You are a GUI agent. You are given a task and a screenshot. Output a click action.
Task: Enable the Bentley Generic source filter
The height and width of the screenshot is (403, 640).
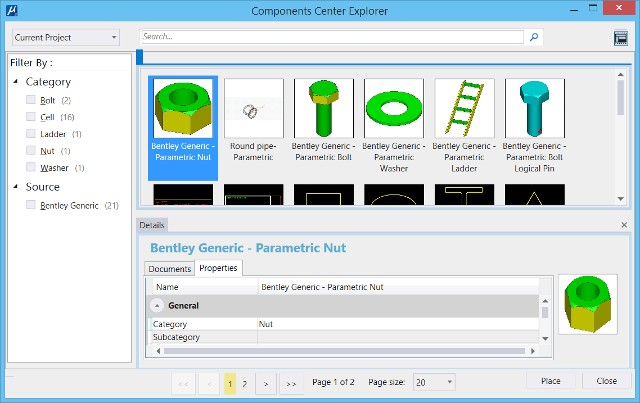(31, 205)
